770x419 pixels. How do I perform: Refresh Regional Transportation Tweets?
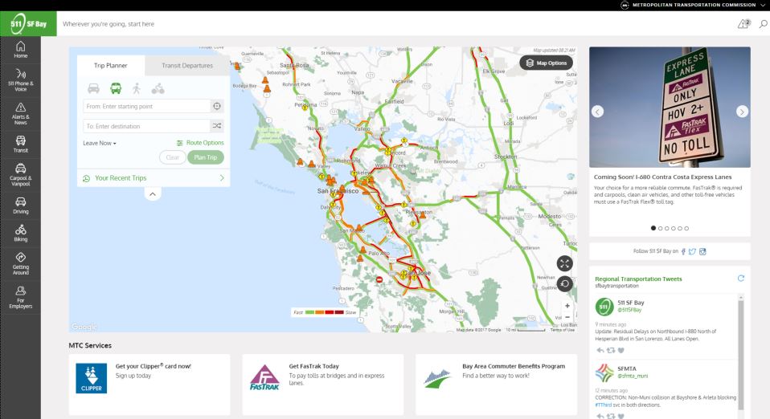pos(740,279)
